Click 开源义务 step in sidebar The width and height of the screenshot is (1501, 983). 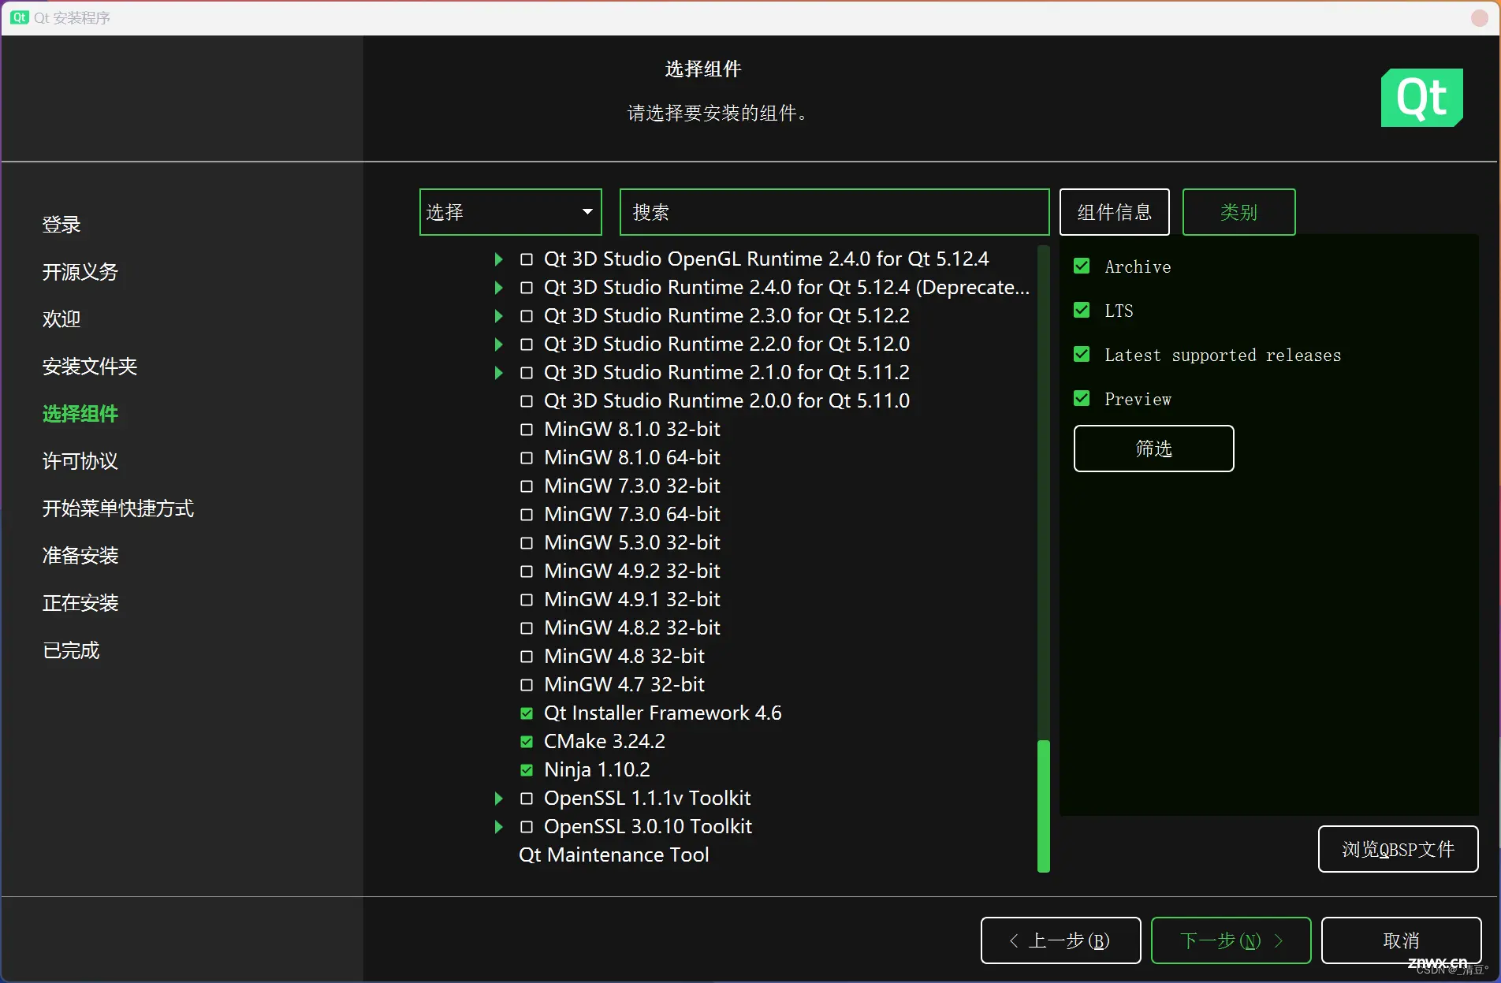[x=80, y=272]
